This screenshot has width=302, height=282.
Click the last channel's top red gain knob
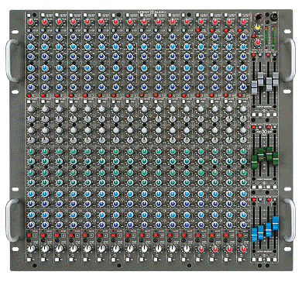(242, 22)
